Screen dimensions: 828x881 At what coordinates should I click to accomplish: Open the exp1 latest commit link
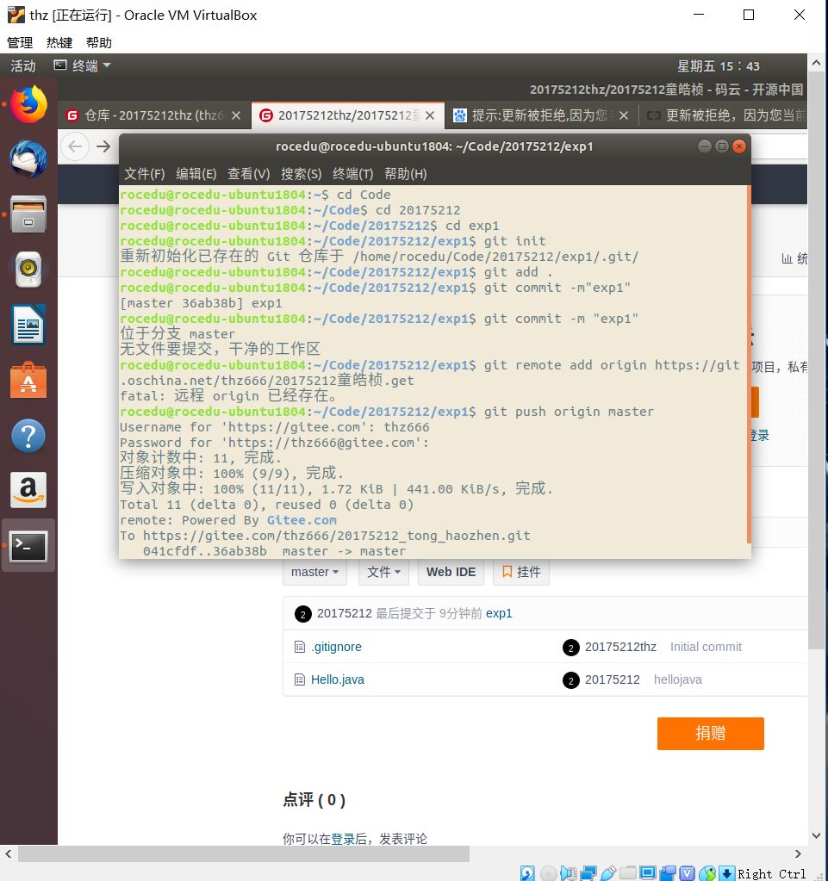[x=499, y=613]
